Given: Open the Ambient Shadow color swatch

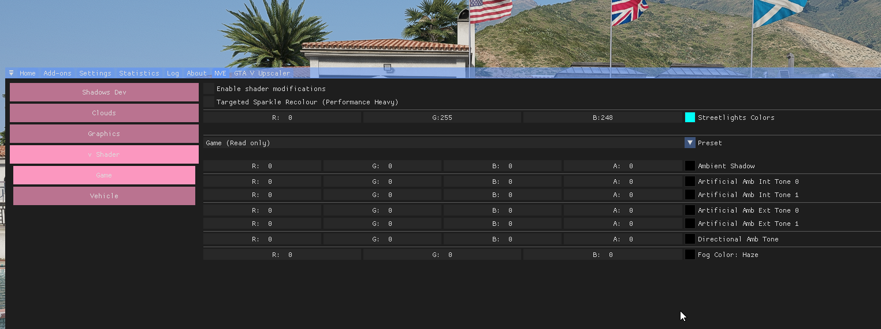Looking at the screenshot, I should point(690,166).
